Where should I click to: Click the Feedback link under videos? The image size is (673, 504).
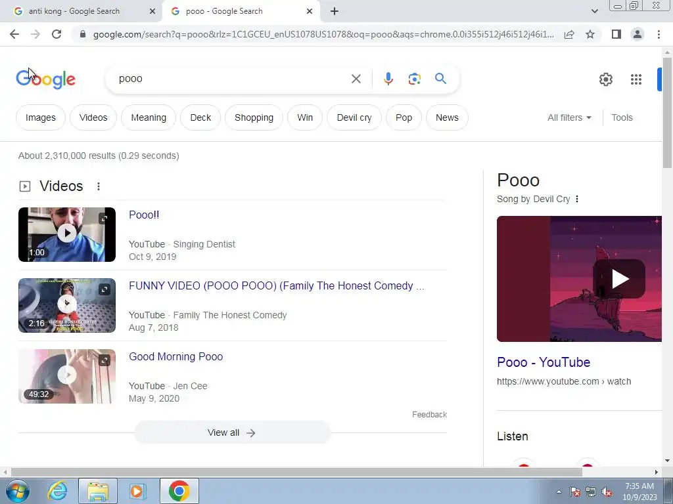pos(430,415)
